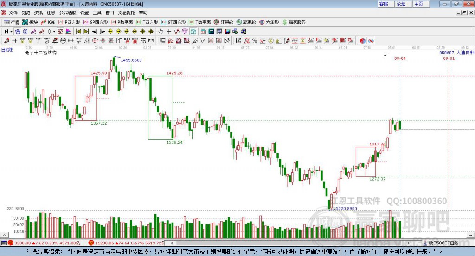
Task: Expand the candlestick style dropdown arrow
Action: [x=54, y=32]
